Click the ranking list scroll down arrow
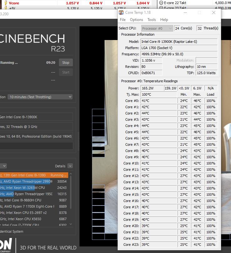The image size is (231, 253). point(71,224)
